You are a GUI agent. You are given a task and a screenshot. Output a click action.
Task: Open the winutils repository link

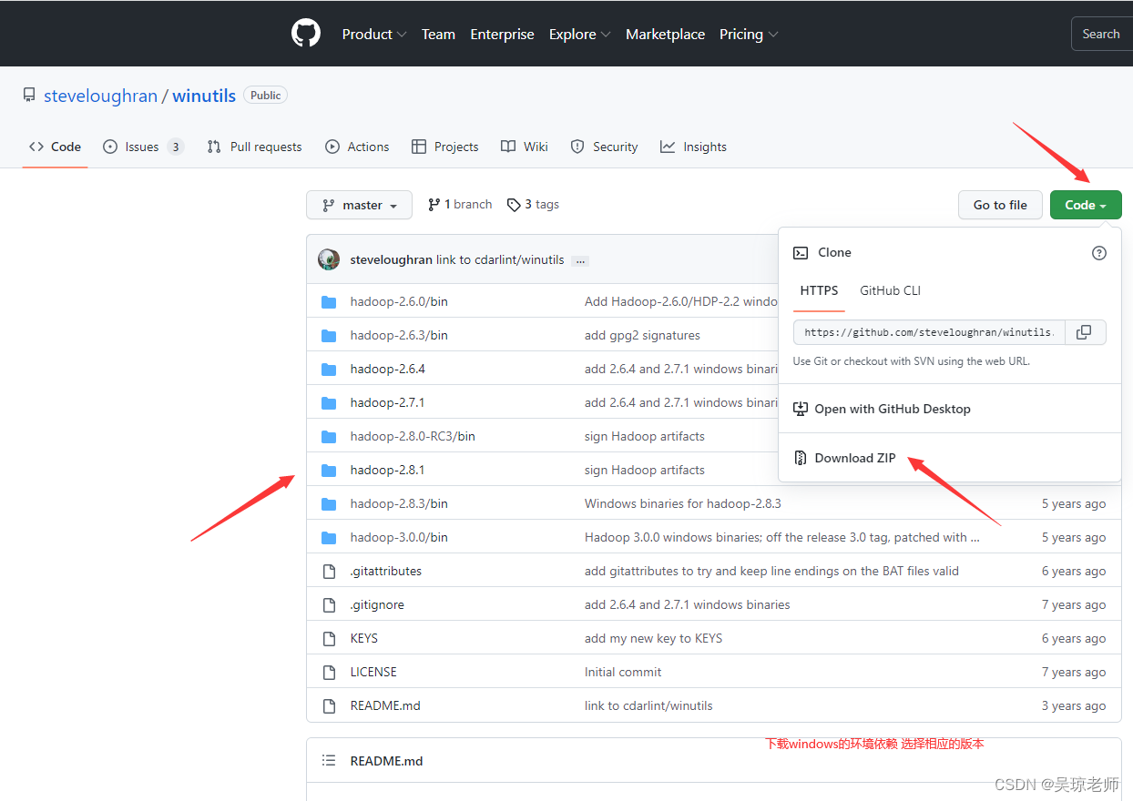click(204, 96)
